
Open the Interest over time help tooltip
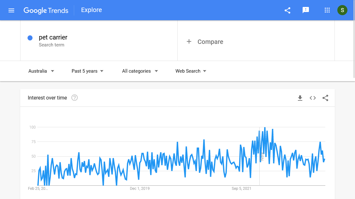(74, 98)
